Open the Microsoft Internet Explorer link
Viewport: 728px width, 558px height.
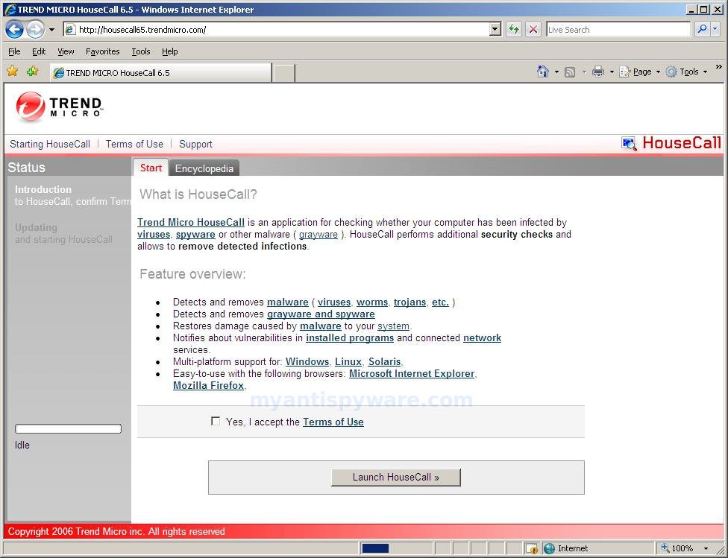tap(412, 373)
